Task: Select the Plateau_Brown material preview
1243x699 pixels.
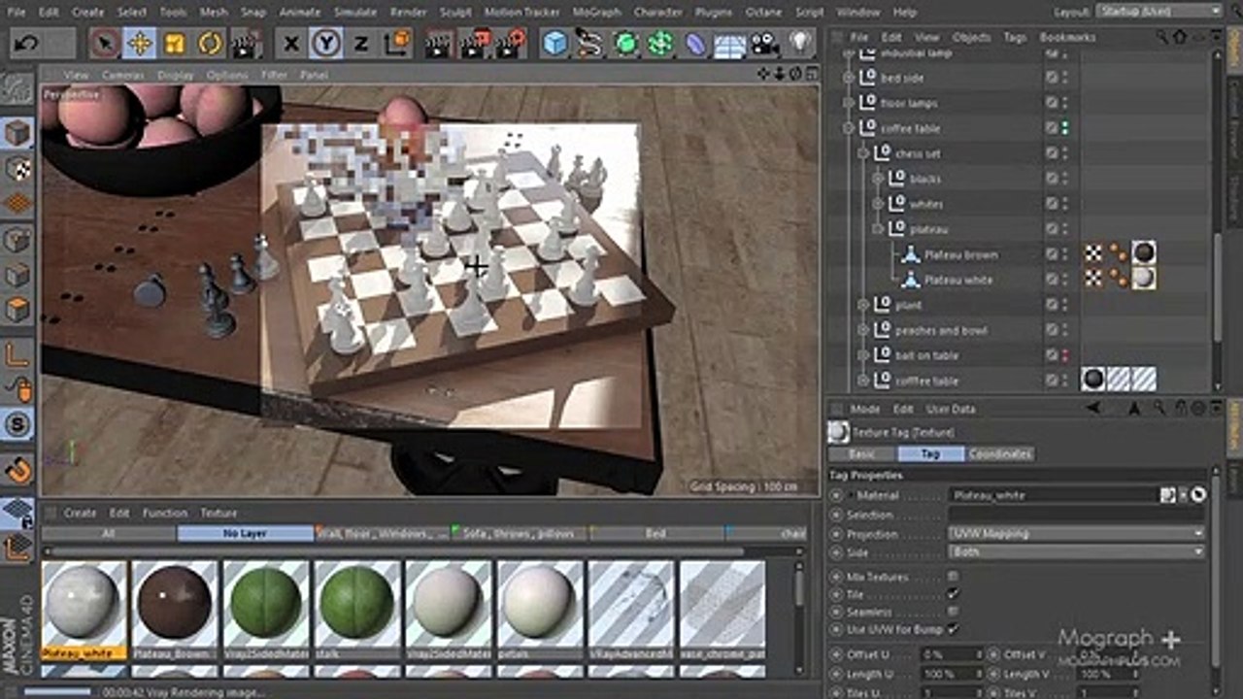Action: (x=175, y=602)
